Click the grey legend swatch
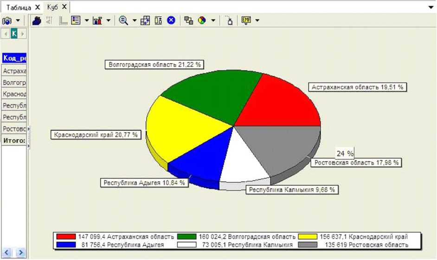The height and width of the screenshot is (260, 437). pos(308,245)
